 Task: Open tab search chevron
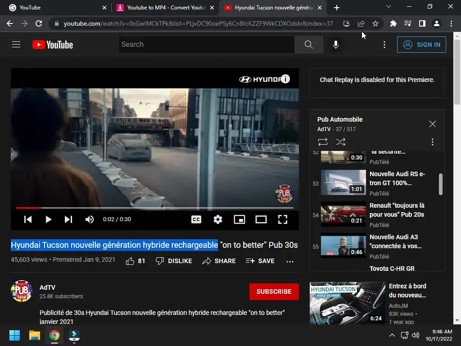coord(389,6)
